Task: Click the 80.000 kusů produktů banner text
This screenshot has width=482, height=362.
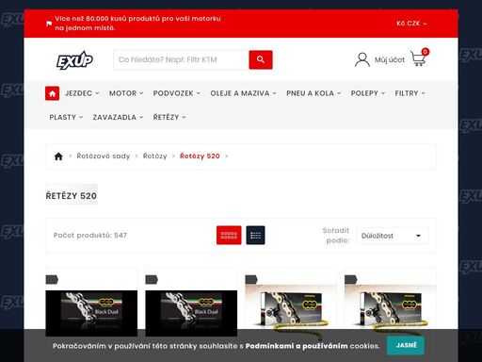Action: [x=137, y=24]
